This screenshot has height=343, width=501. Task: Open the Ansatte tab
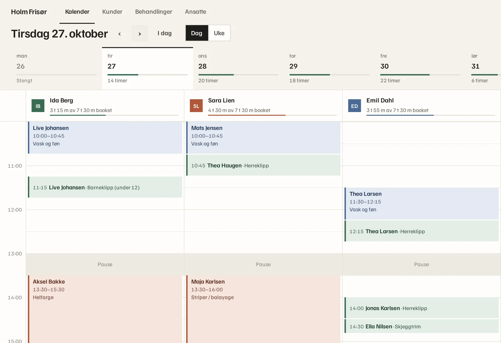195,12
